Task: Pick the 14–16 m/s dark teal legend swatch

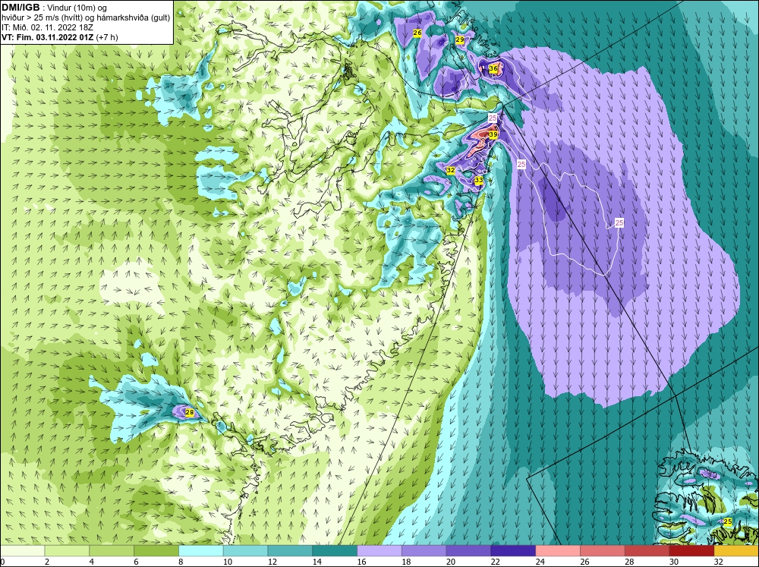Action: [335, 551]
